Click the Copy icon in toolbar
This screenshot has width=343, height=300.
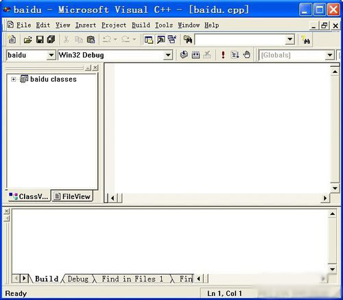[79, 40]
